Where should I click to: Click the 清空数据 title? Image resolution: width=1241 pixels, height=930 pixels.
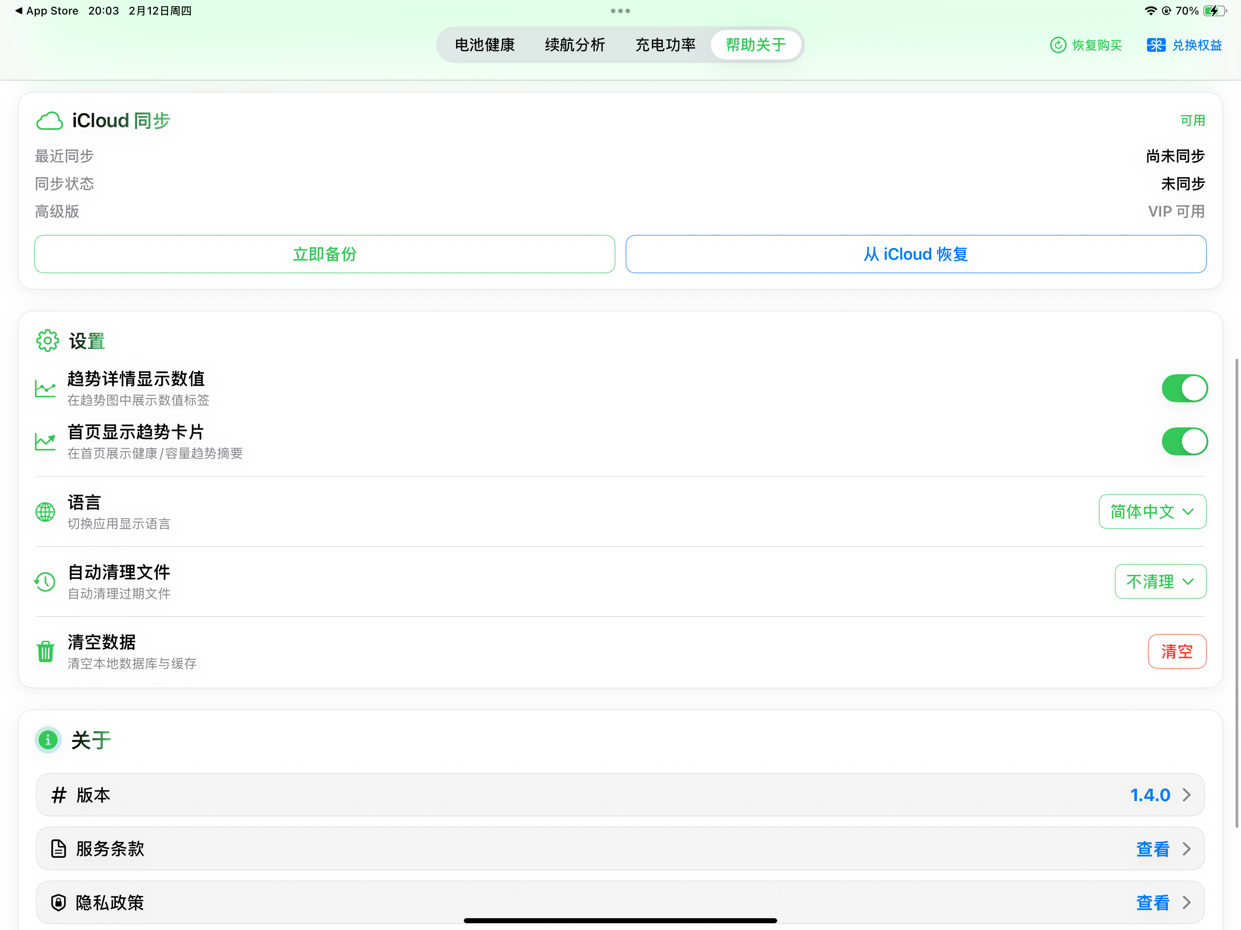(x=102, y=642)
